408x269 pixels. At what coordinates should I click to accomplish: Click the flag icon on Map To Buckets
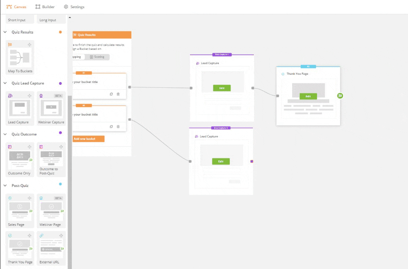pos(10,44)
